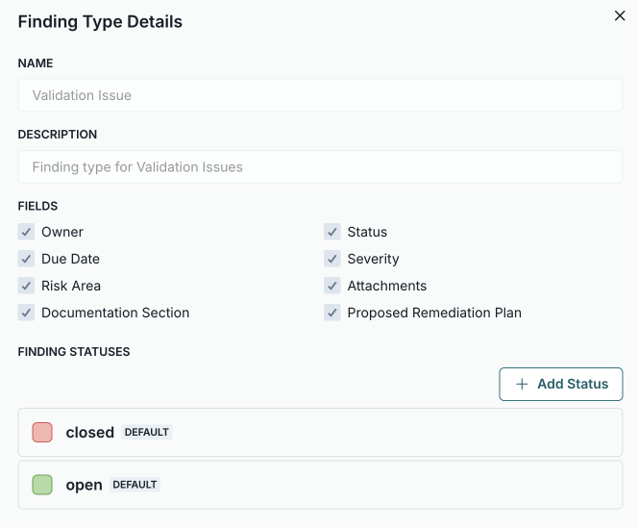The image size is (638, 528).
Task: Uncheck the Attachments checkbox
Action: click(331, 286)
